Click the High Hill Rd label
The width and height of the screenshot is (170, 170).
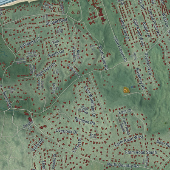pos(84,110)
